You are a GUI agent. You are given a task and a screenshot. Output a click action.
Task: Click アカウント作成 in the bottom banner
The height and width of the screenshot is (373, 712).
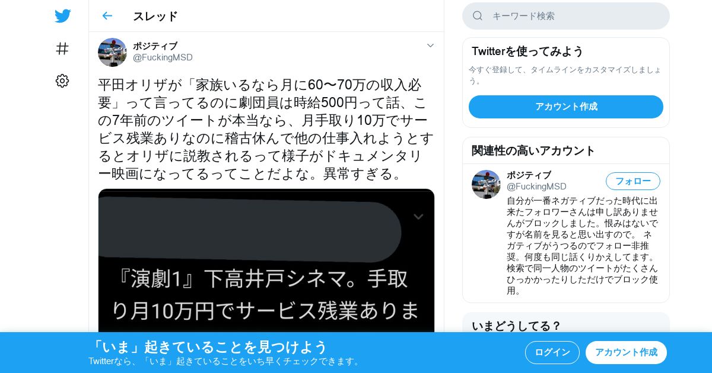pyautogui.click(x=626, y=352)
